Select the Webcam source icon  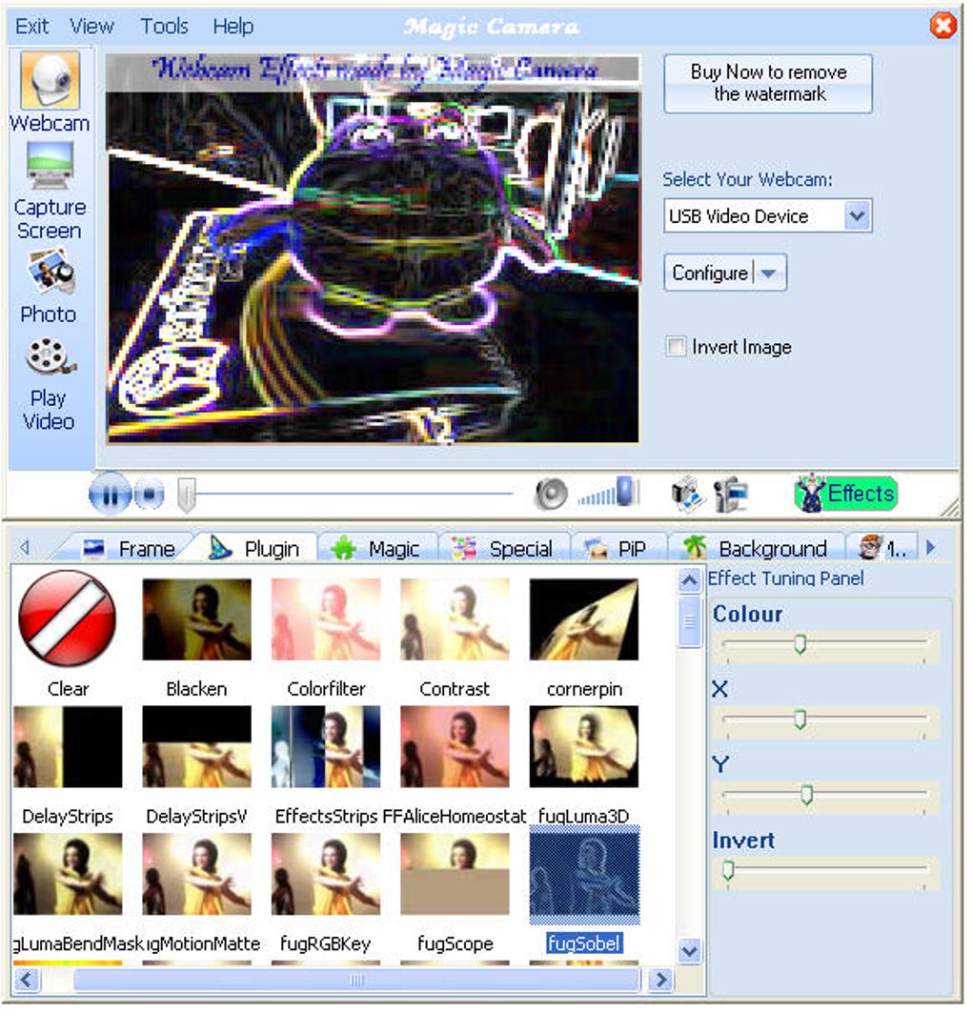pyautogui.click(x=50, y=80)
